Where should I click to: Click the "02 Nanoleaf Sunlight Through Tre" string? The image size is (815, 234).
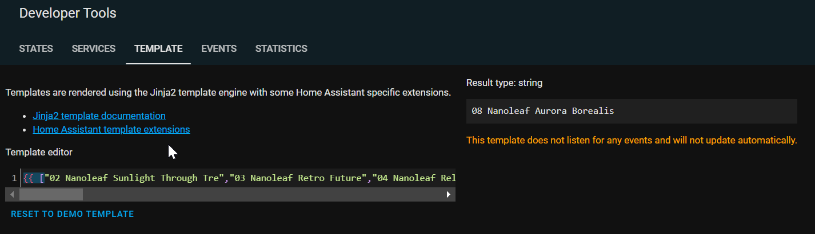tap(135, 178)
